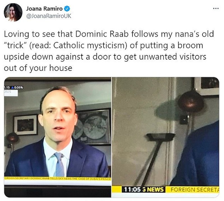This screenshot has height=201, width=224.
Task: Click the Joana Ramiro display name
Action: point(44,9)
